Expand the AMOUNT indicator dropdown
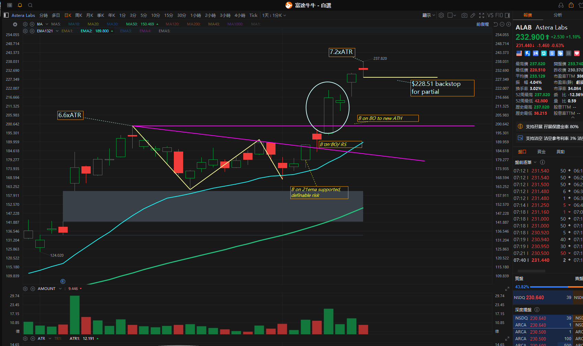This screenshot has width=583, height=346. pyautogui.click(x=60, y=289)
